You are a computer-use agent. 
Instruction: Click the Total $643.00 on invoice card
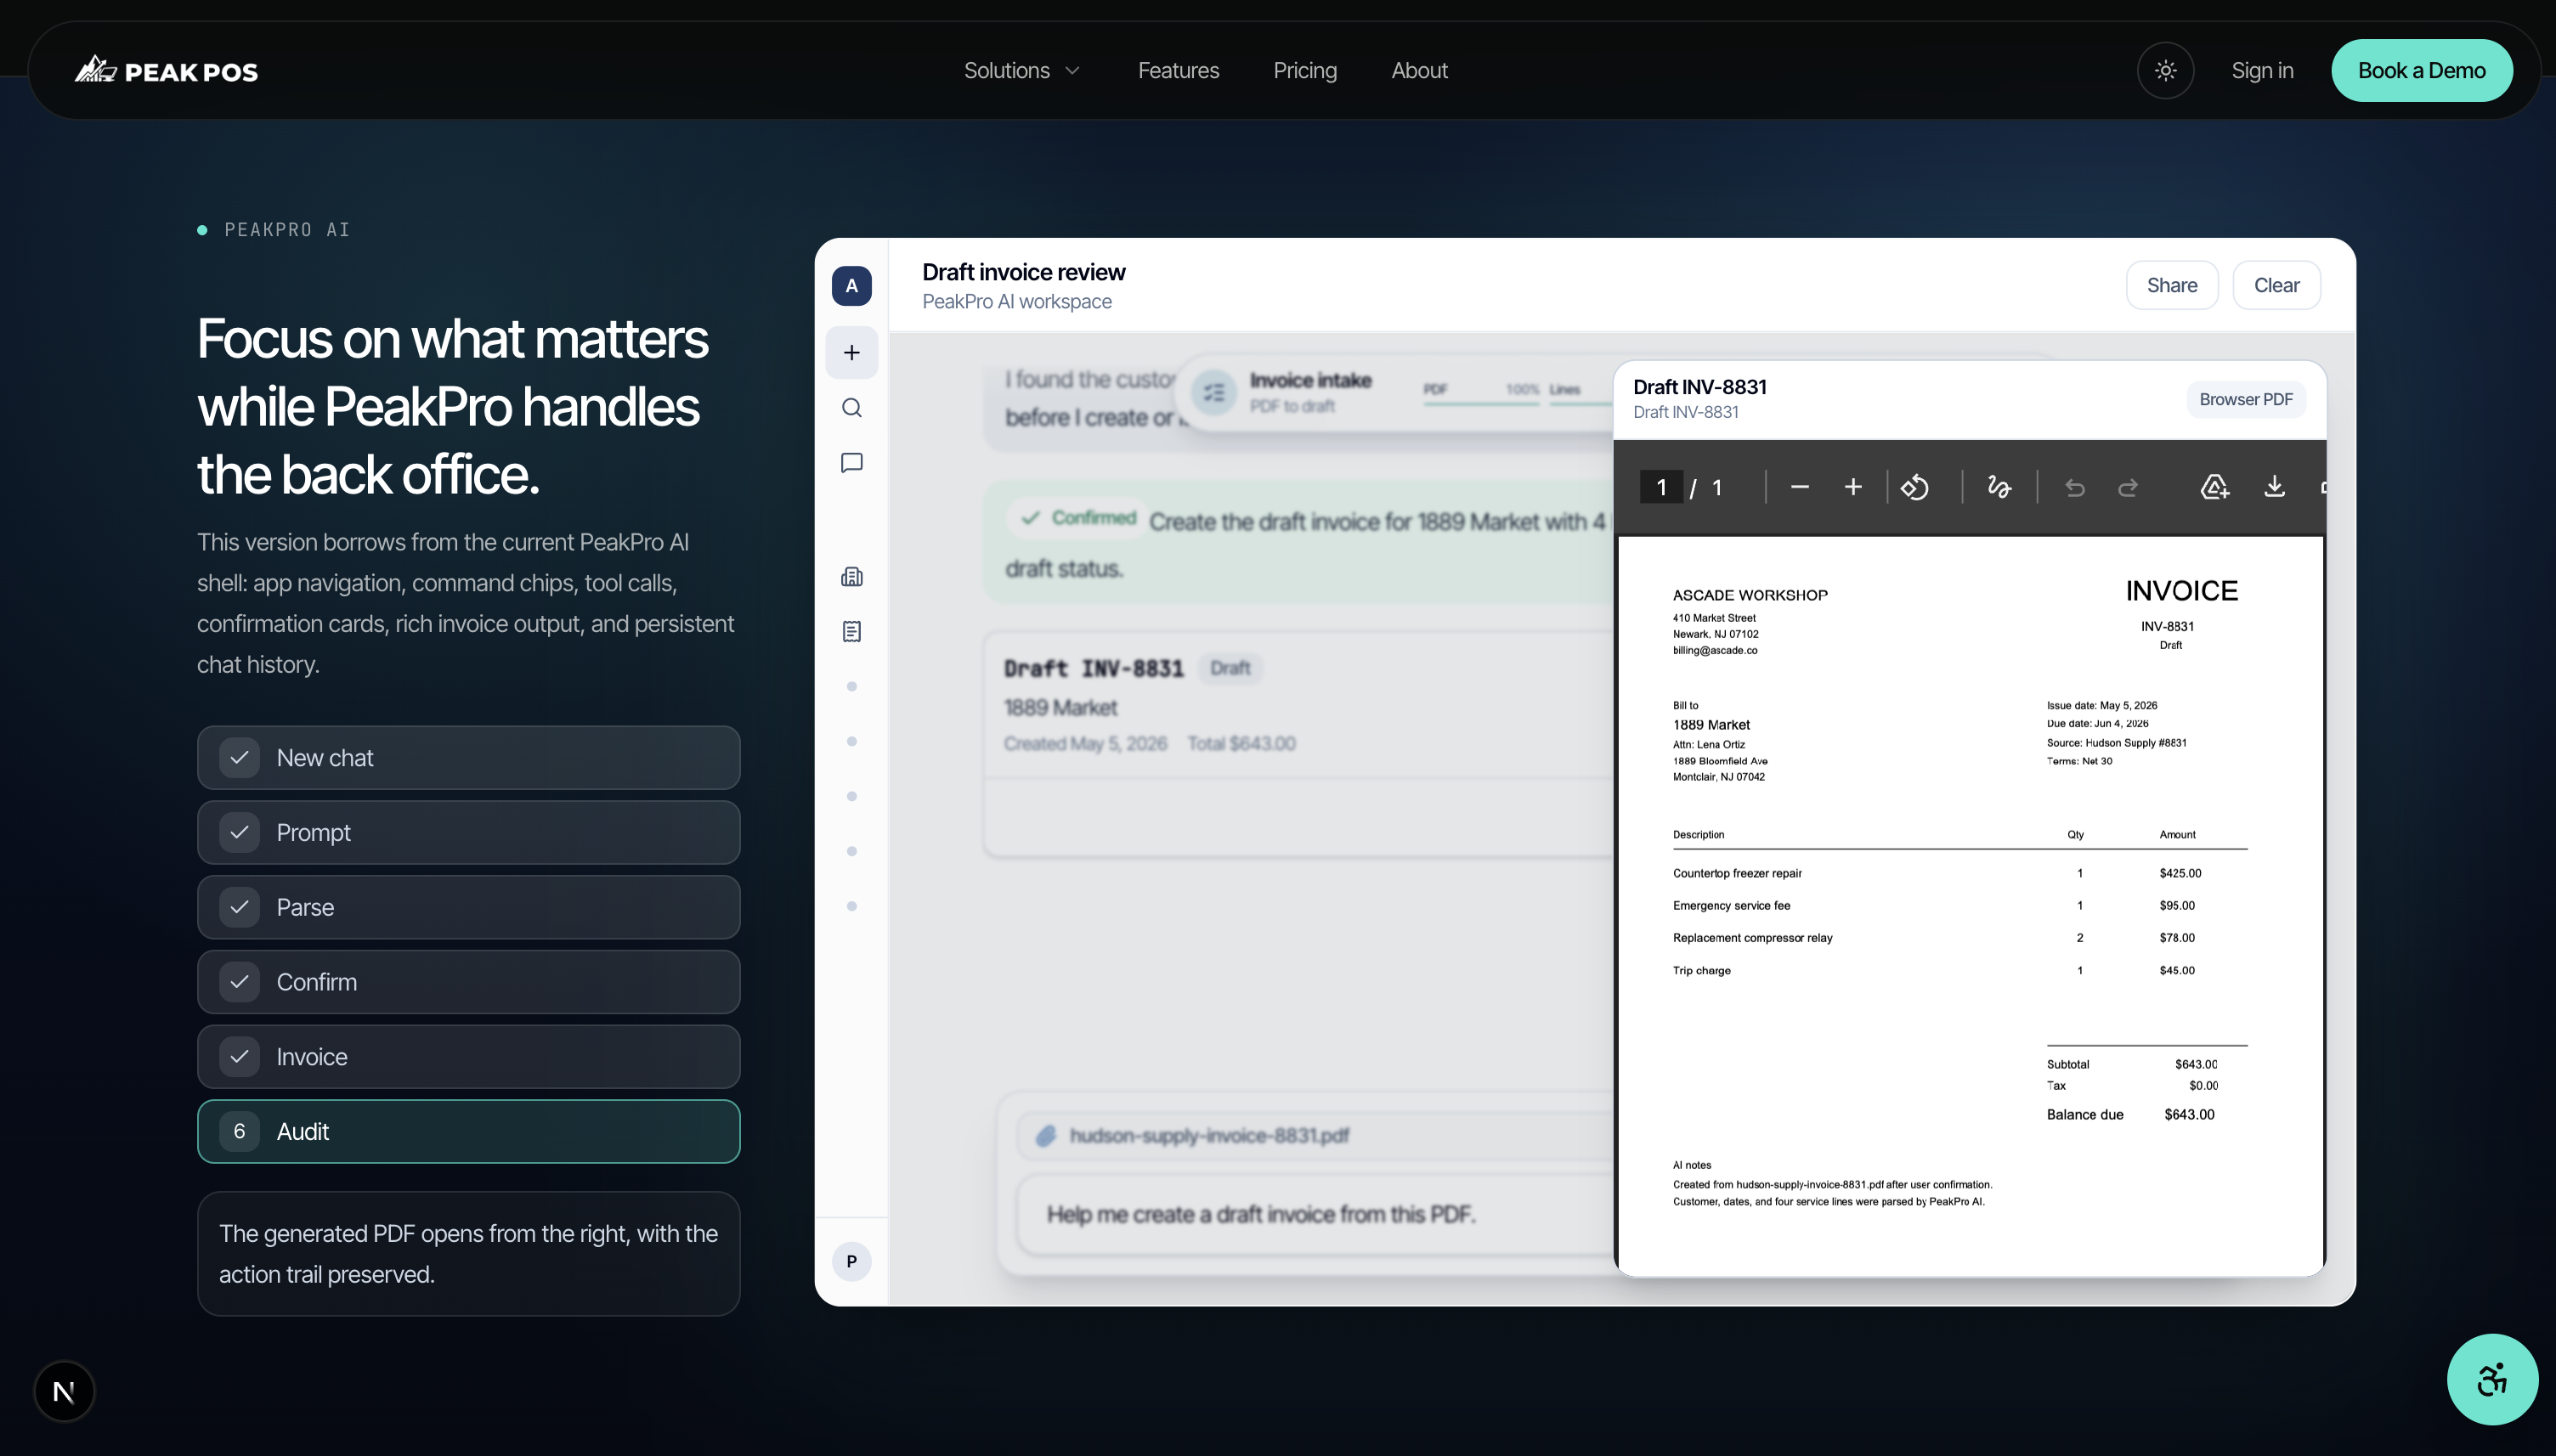1241,743
